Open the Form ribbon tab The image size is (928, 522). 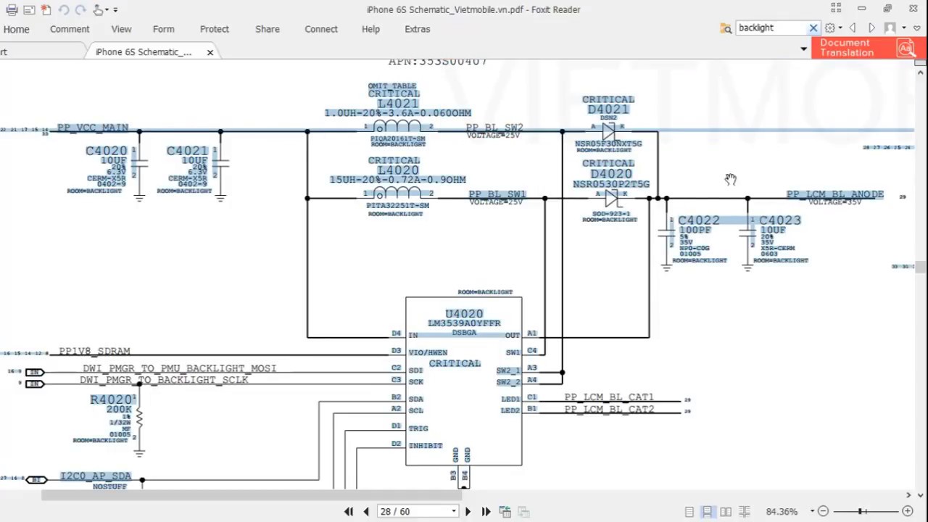pos(163,29)
